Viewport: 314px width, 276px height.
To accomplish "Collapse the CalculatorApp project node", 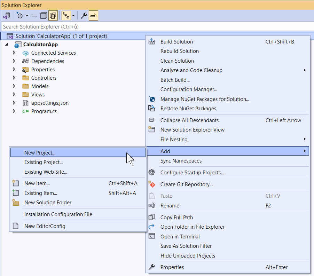I will [7, 45].
